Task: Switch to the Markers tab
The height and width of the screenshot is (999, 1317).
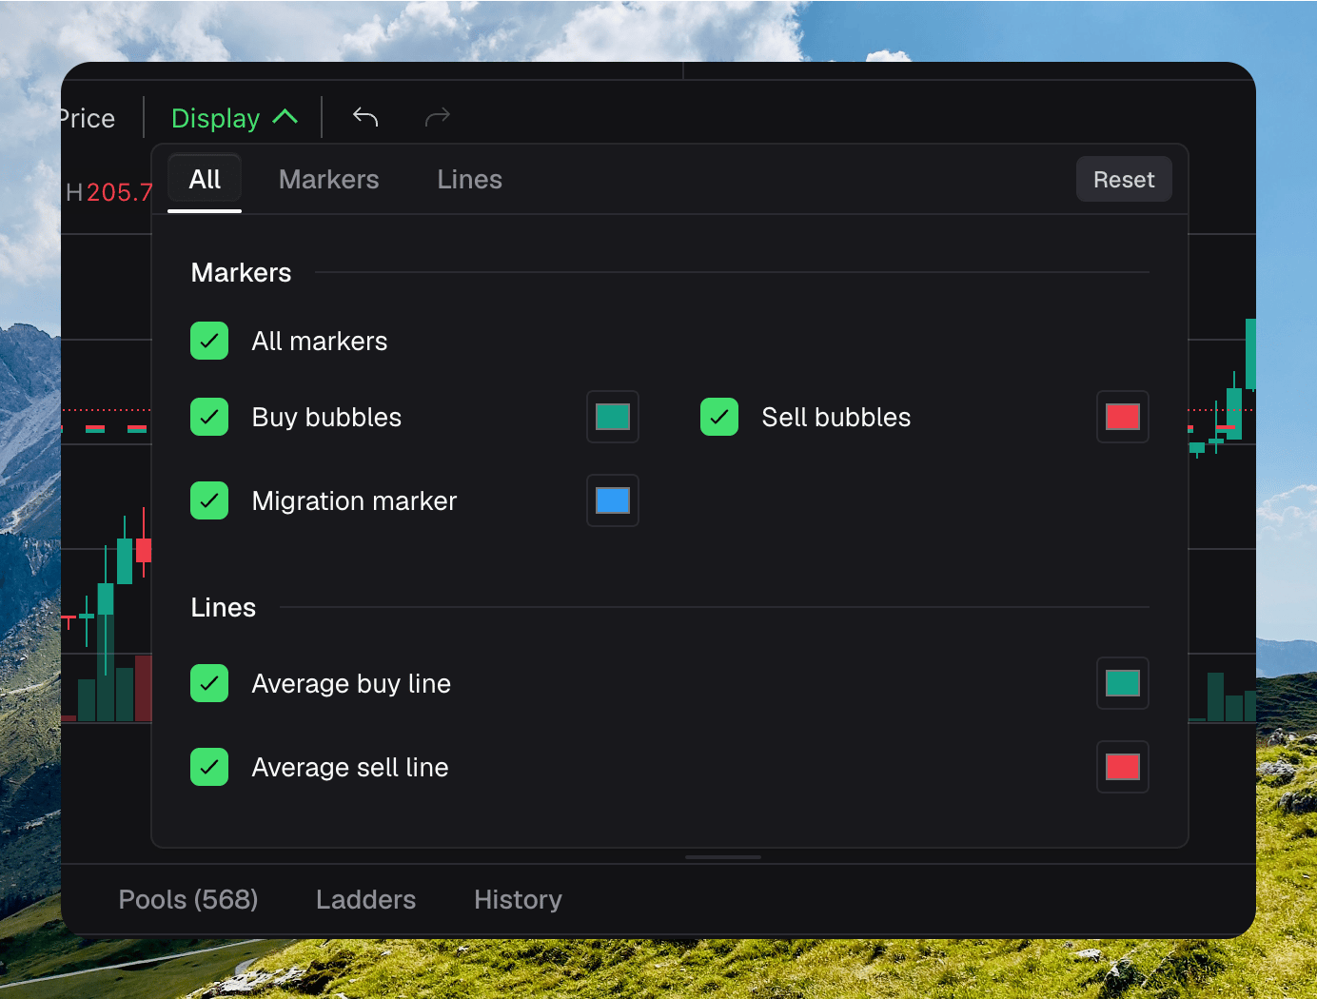Action: [x=329, y=180]
